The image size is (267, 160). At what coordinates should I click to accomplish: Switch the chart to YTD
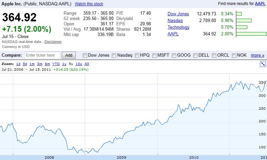(x=56, y=64)
